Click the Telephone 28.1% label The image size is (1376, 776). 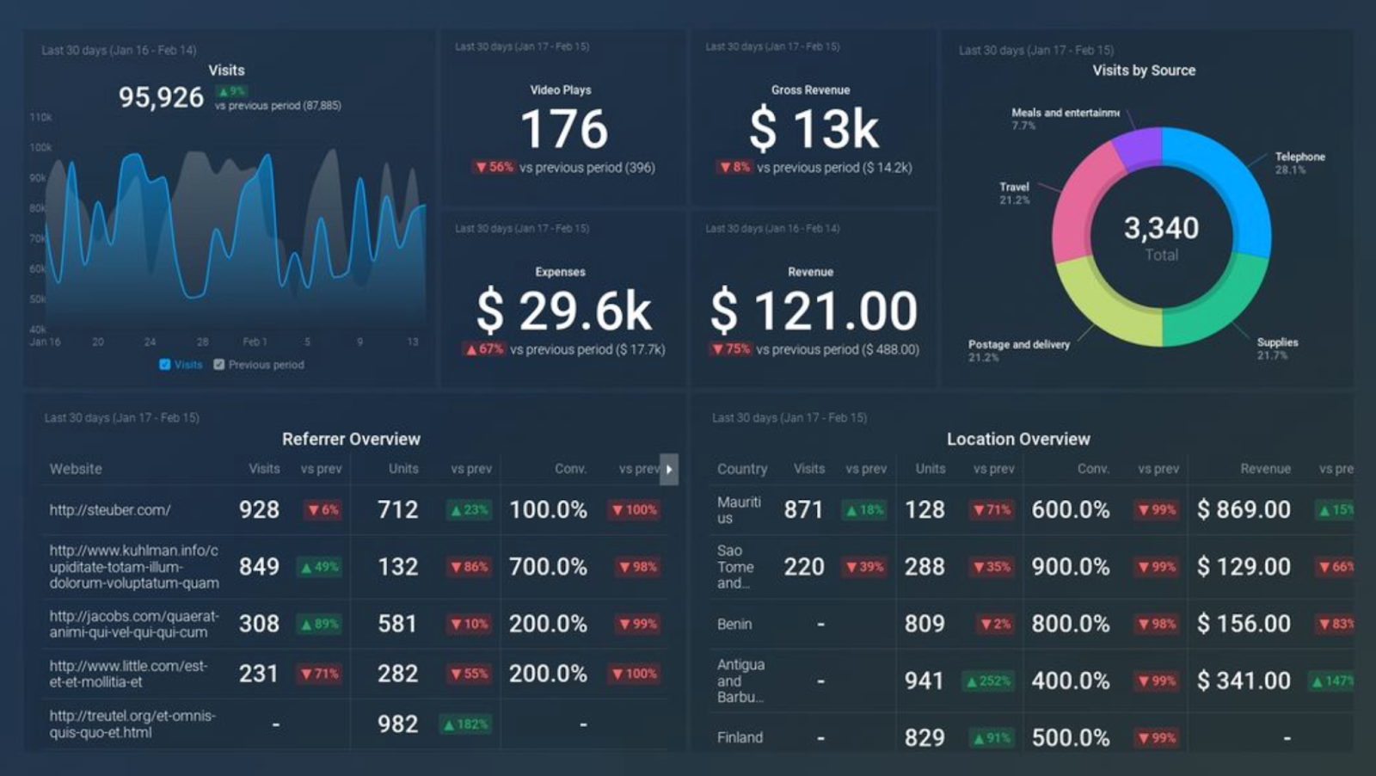1299,163
